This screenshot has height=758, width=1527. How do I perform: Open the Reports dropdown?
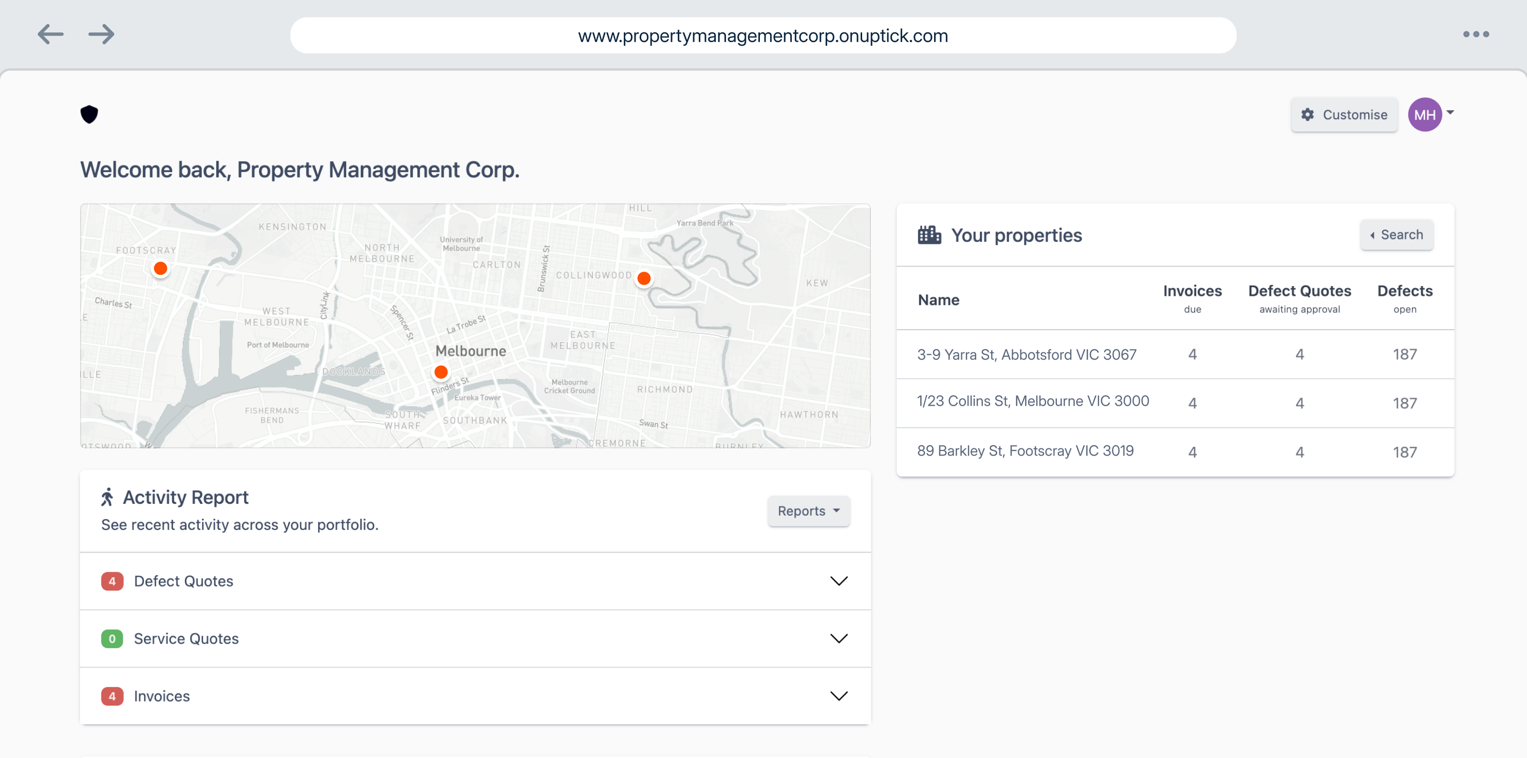tap(809, 511)
